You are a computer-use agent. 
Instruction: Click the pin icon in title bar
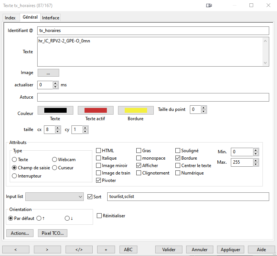click(x=209, y=6)
